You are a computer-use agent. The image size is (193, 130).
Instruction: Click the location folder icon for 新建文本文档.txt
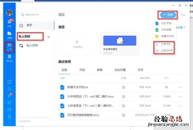(123, 87)
